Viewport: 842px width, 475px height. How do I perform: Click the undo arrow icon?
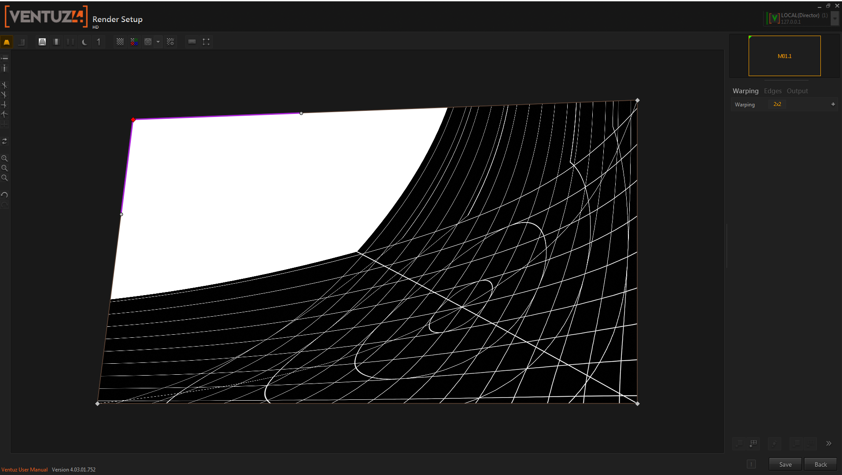[4, 195]
